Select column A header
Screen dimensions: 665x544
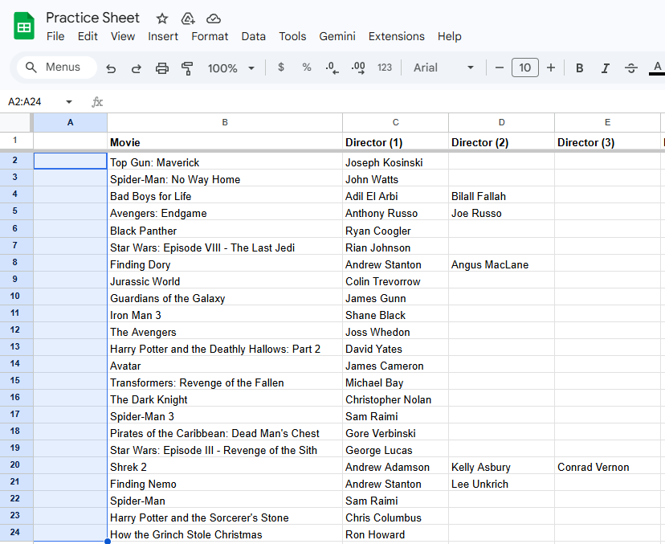71,123
